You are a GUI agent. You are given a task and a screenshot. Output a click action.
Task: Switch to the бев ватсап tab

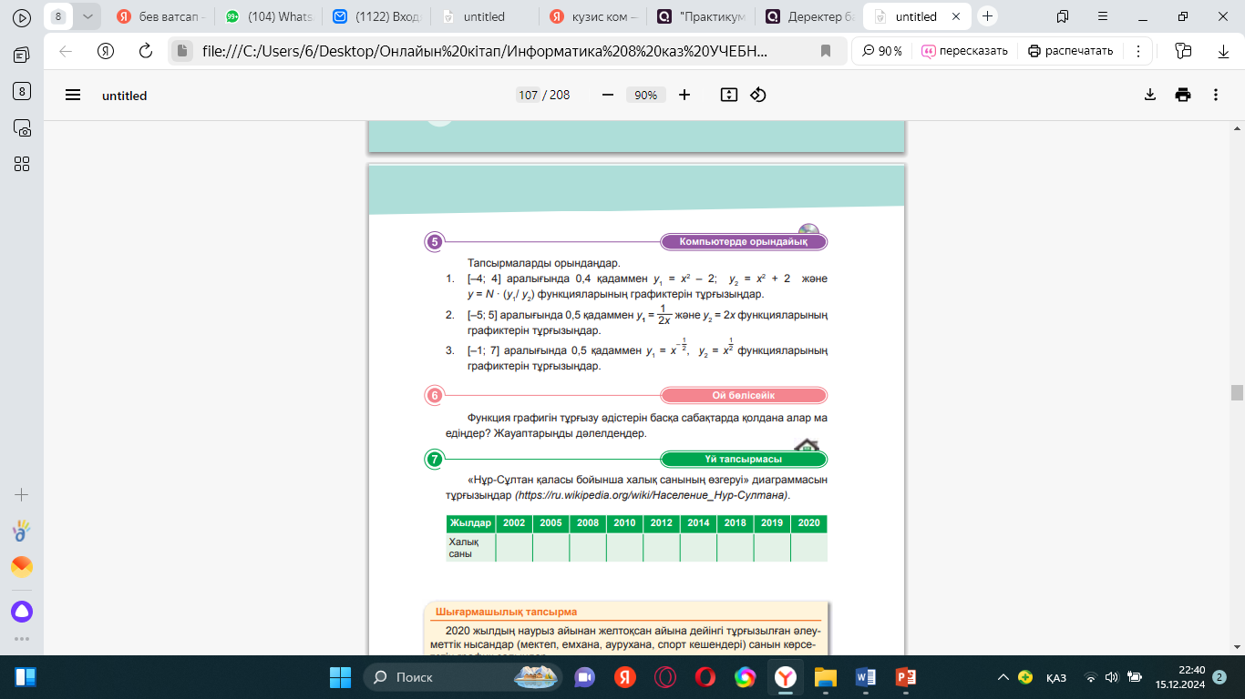tap(160, 16)
